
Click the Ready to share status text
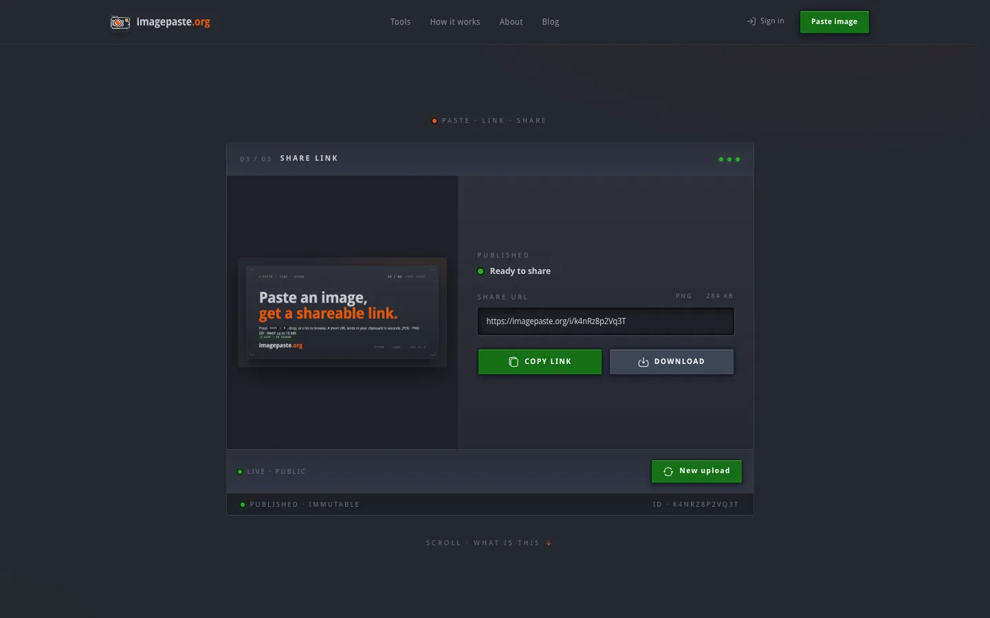[520, 271]
